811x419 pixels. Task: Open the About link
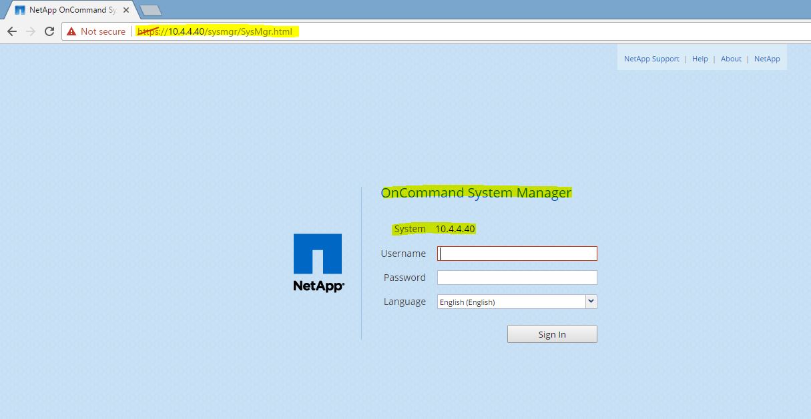[731, 59]
